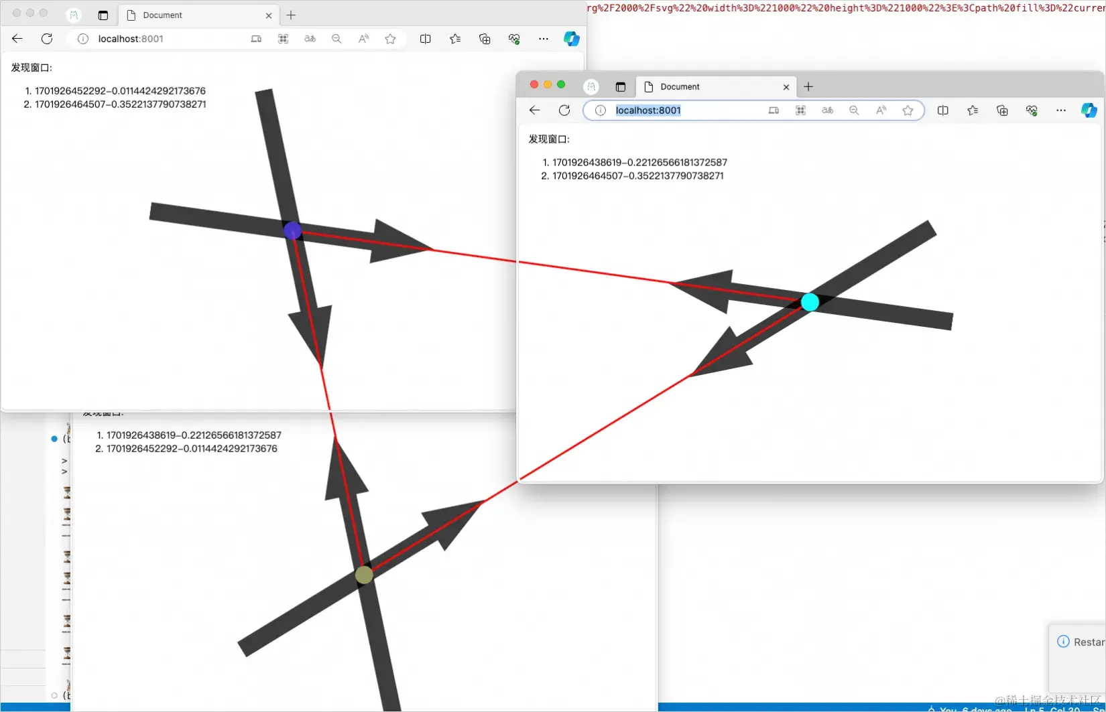Add page to favorites in left background window
1106x712 pixels.
click(x=390, y=39)
